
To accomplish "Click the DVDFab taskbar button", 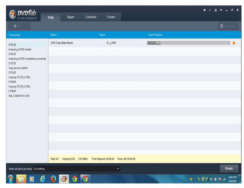I will 64,179.
